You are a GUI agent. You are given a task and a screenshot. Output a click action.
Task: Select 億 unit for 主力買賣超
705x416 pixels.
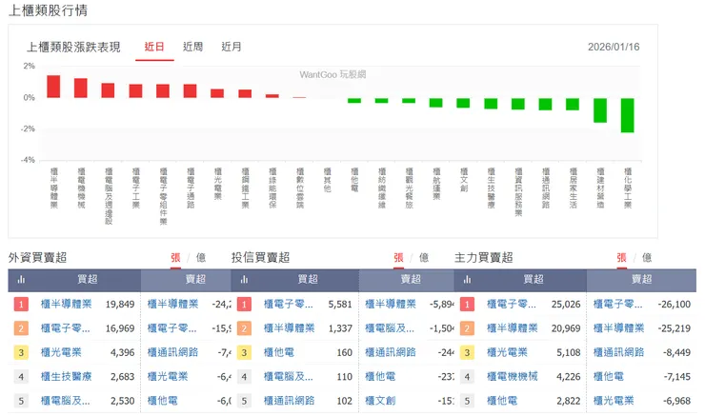(647, 257)
